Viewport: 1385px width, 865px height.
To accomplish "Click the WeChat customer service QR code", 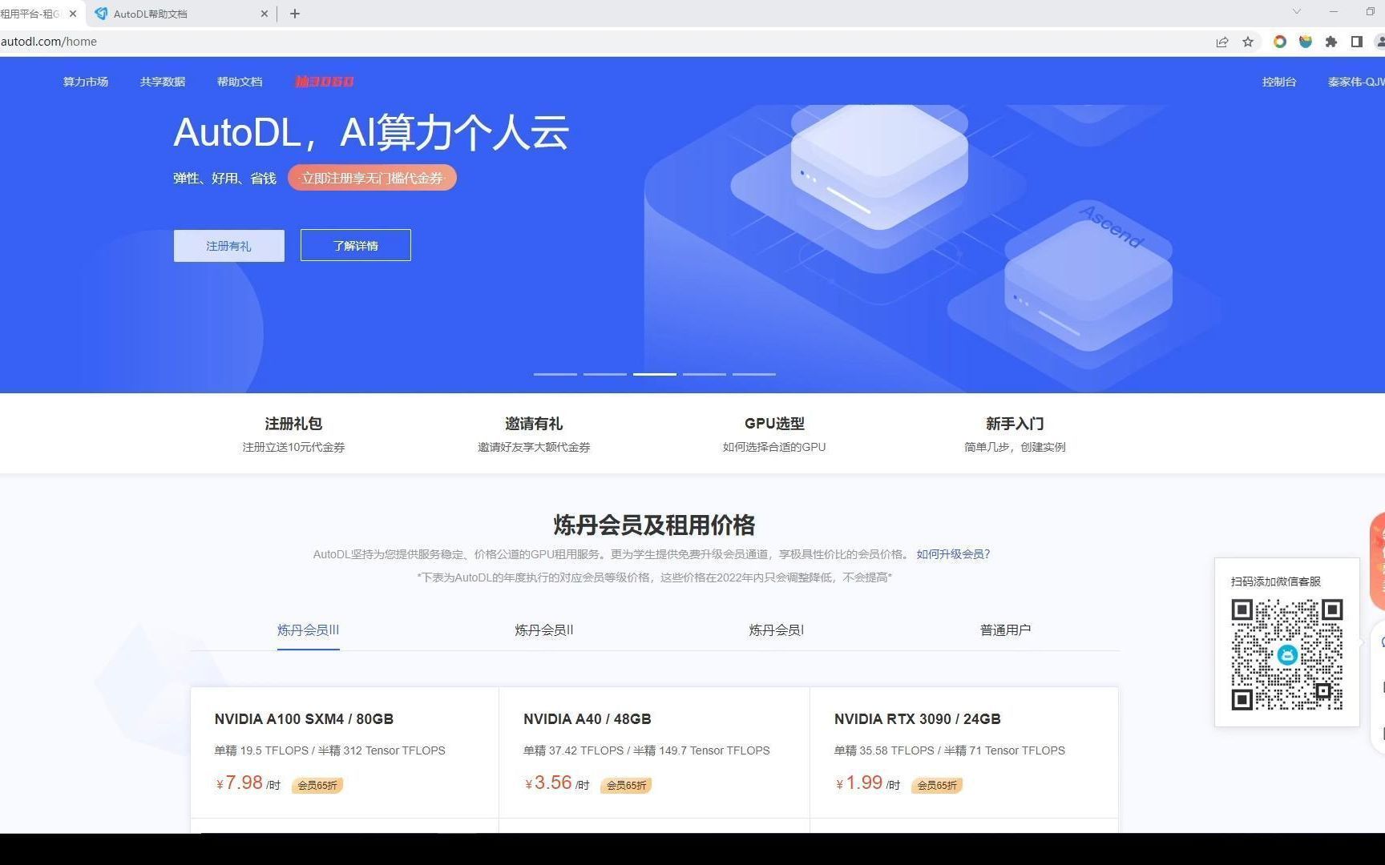I will (1287, 654).
